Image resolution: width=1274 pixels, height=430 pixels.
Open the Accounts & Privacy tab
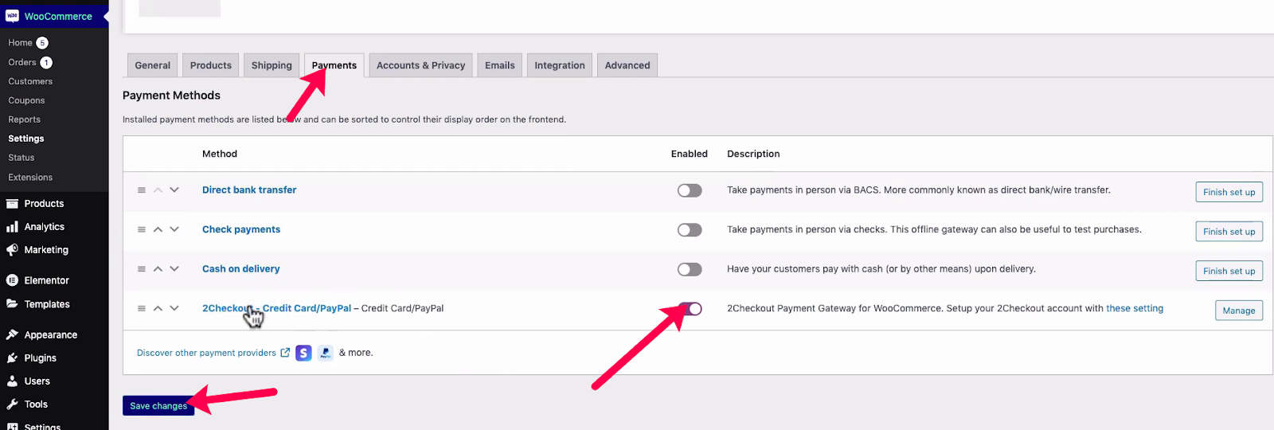point(420,65)
